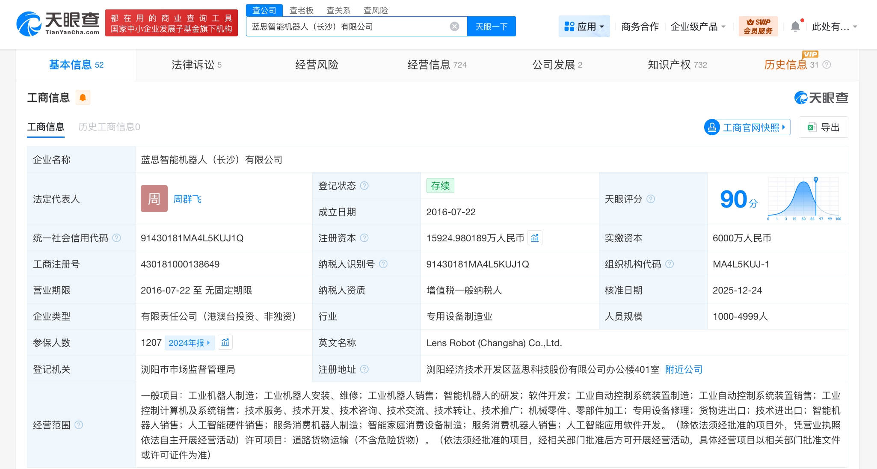Click help icon next to 登记状态
The width and height of the screenshot is (877, 469).
click(364, 186)
